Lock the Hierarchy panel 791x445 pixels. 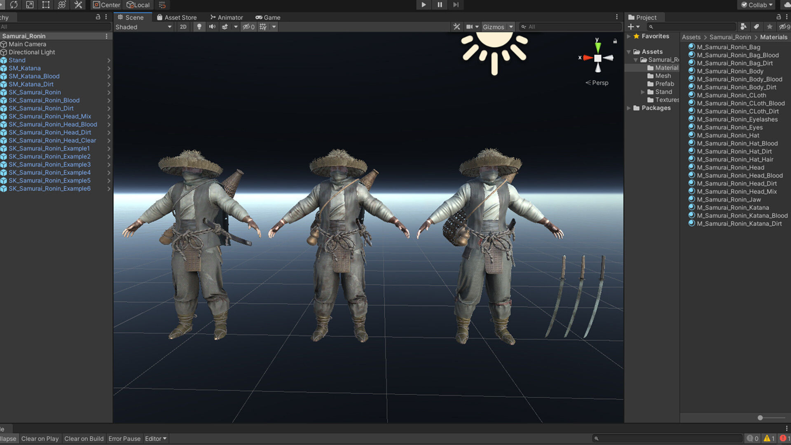coord(98,17)
